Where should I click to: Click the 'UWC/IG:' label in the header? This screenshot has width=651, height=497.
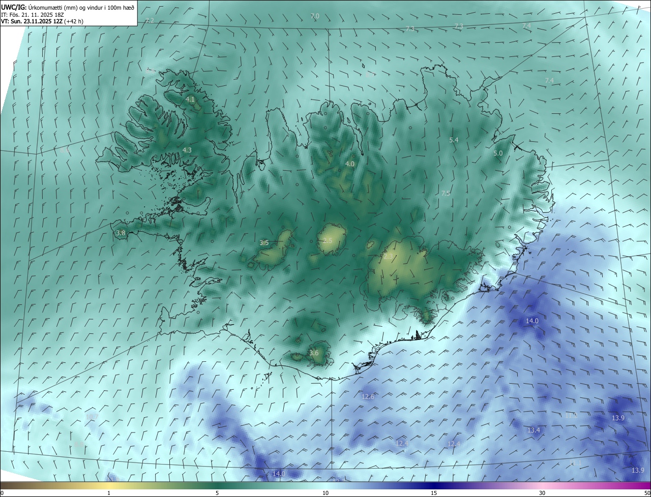pyautogui.click(x=13, y=7)
